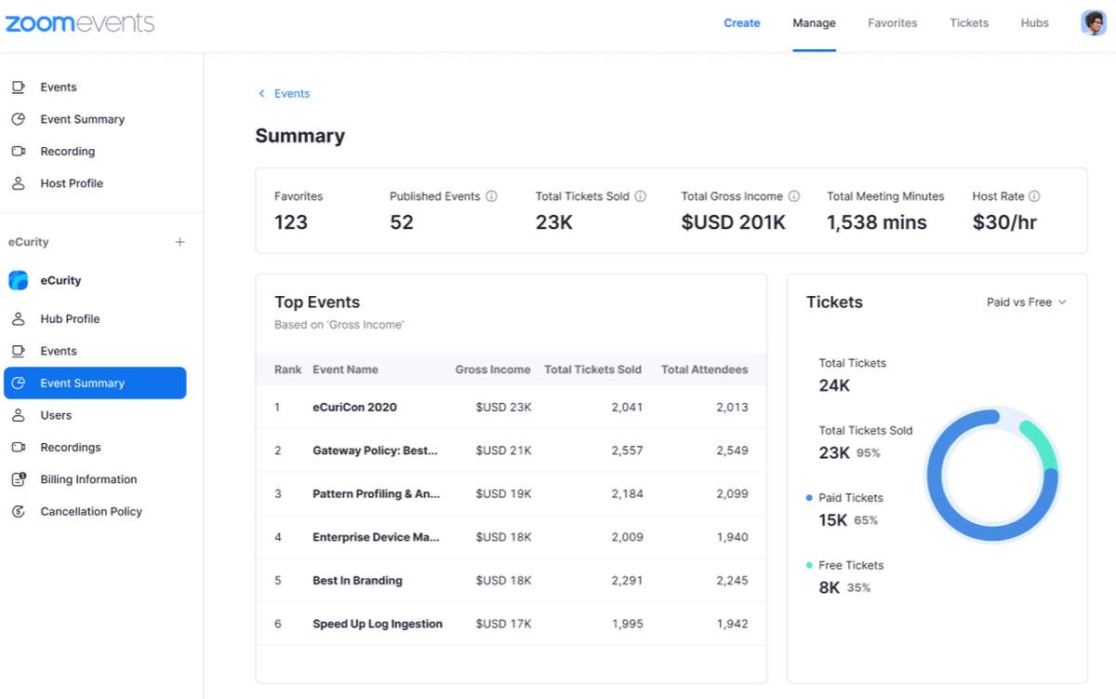This screenshot has width=1116, height=699.
Task: Click the 2,557 tickets sold cell
Action: pyautogui.click(x=627, y=450)
